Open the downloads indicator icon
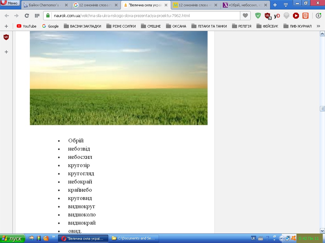The image size is (325, 243). coord(318,16)
